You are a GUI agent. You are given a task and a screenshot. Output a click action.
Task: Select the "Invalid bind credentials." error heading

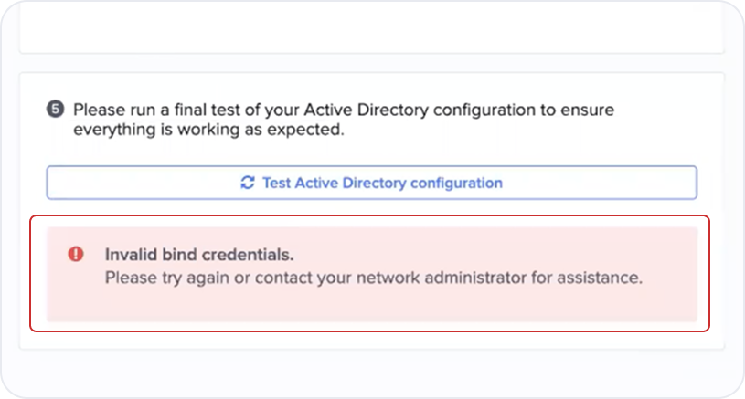pos(199,255)
